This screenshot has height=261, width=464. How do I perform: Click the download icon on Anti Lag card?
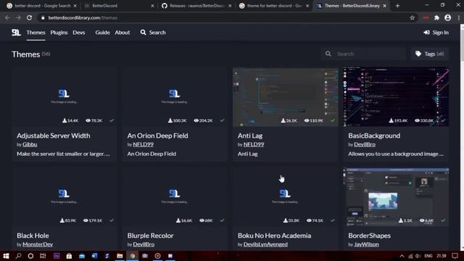pos(283,120)
